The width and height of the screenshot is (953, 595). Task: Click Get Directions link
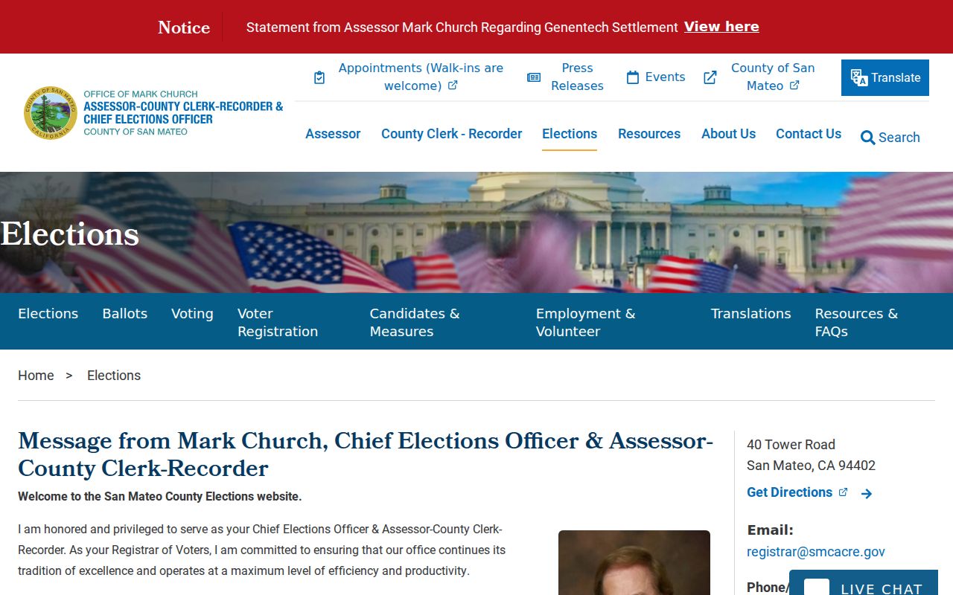pos(789,492)
